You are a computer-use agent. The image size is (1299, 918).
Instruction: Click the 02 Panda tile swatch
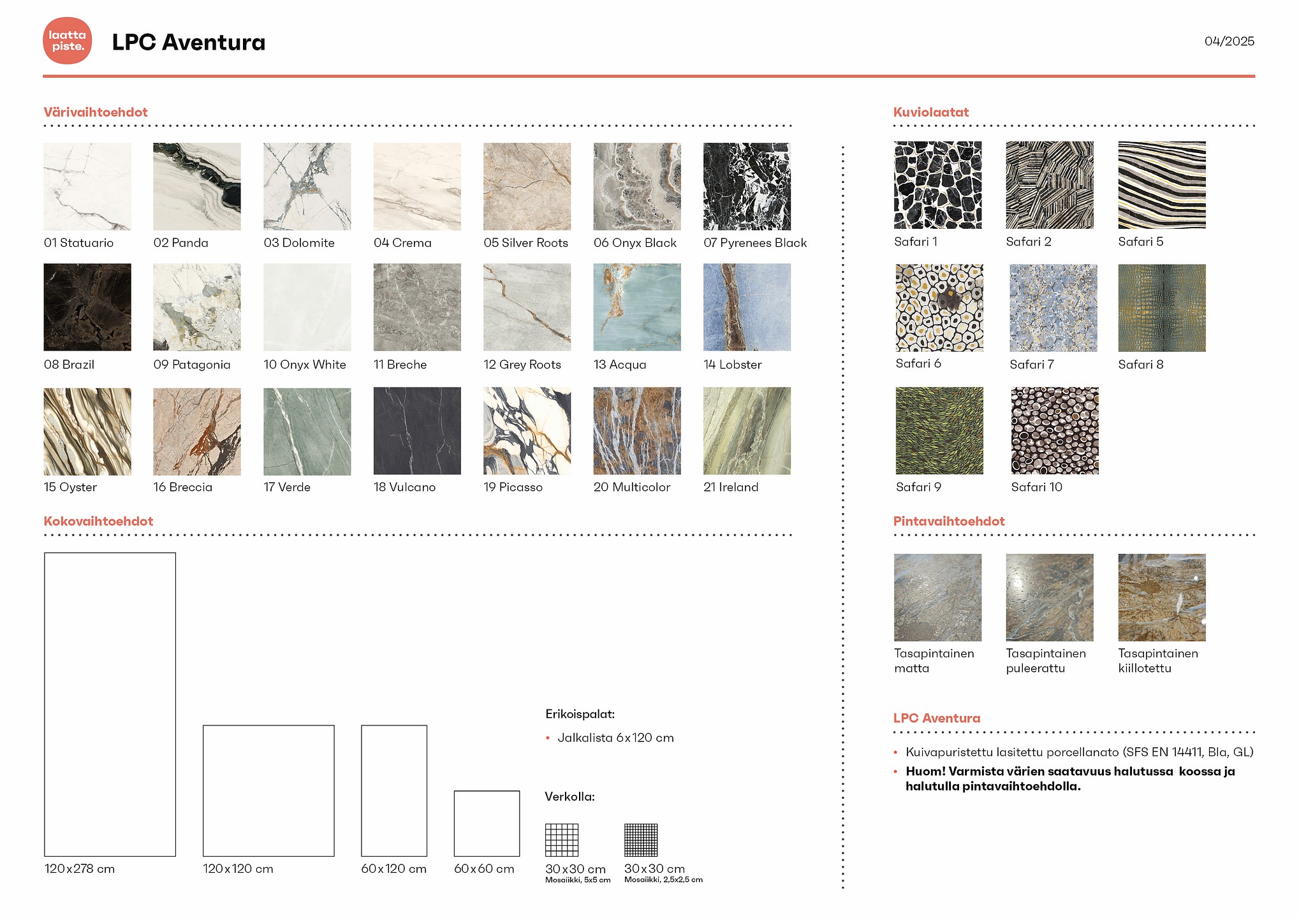(x=197, y=186)
